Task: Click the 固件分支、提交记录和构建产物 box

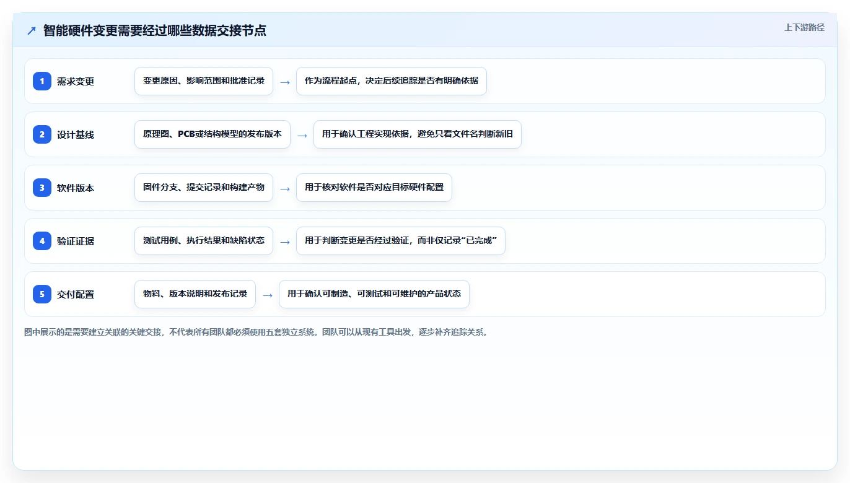Action: 204,188
